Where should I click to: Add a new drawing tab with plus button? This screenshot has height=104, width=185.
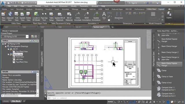[x=112, y=27]
